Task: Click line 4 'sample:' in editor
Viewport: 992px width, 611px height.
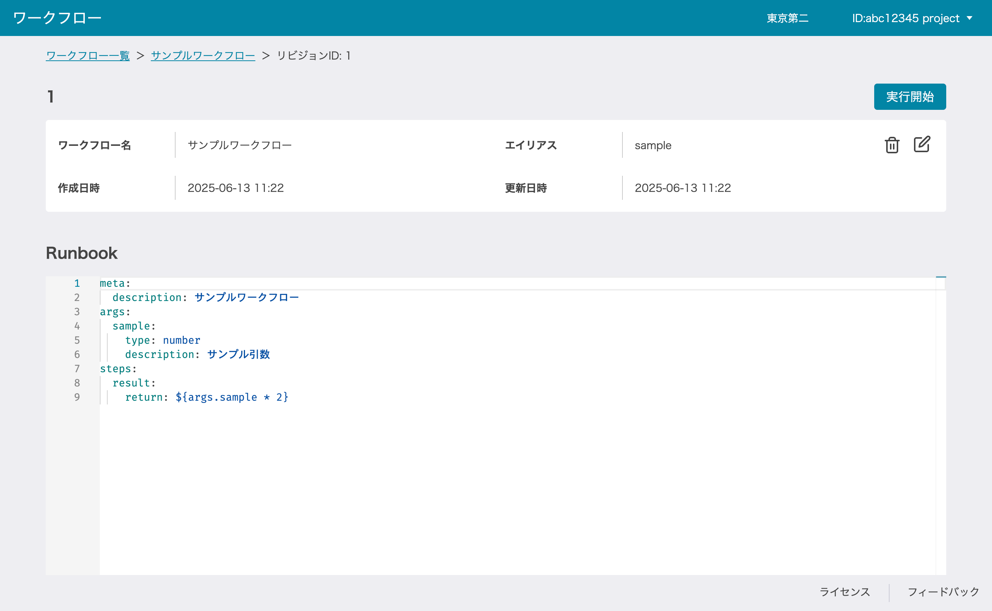Action: pyautogui.click(x=134, y=326)
